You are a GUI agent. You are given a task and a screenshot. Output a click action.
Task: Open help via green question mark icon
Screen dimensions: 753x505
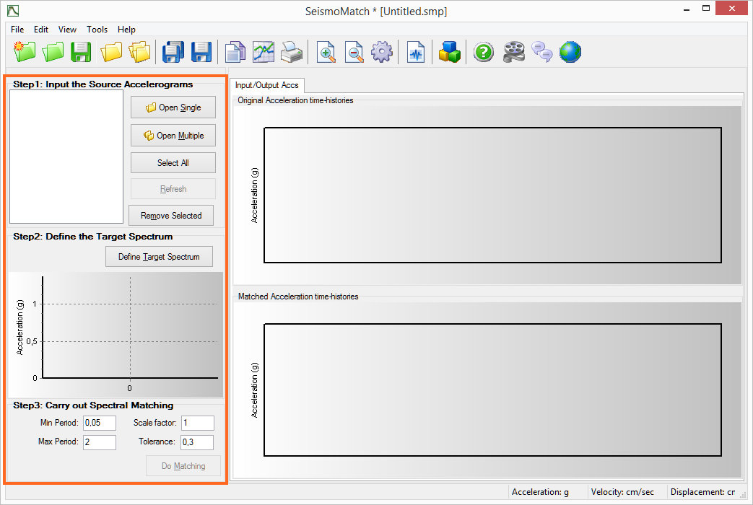point(483,52)
